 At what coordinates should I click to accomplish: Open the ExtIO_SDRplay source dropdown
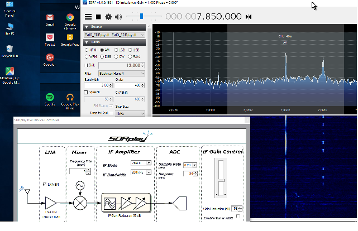[x=114, y=35]
